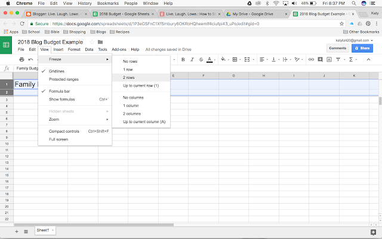The width and height of the screenshot is (382, 239).
Task: Enable Compact controls
Action: (x=75, y=131)
